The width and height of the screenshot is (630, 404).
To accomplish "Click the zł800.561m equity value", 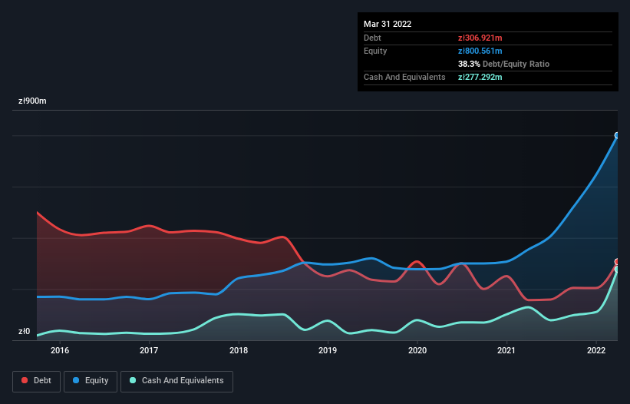I will (480, 51).
